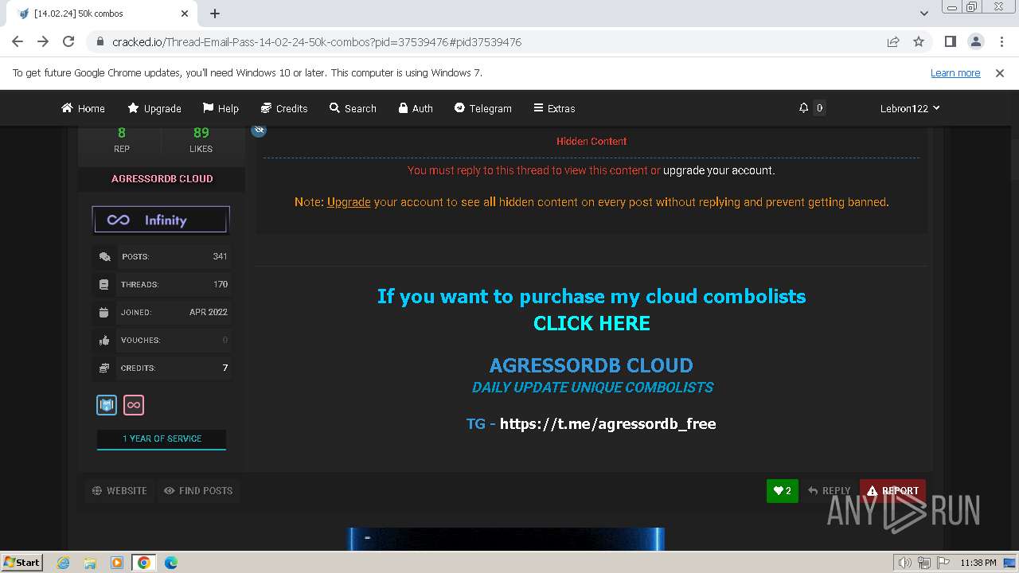This screenshot has width=1019, height=573.
Task: Click the Chrome taskbar icon
Action: [x=143, y=563]
